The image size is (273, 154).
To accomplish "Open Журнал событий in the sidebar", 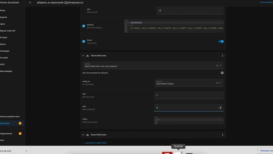I will pyautogui.click(x=8, y=31).
